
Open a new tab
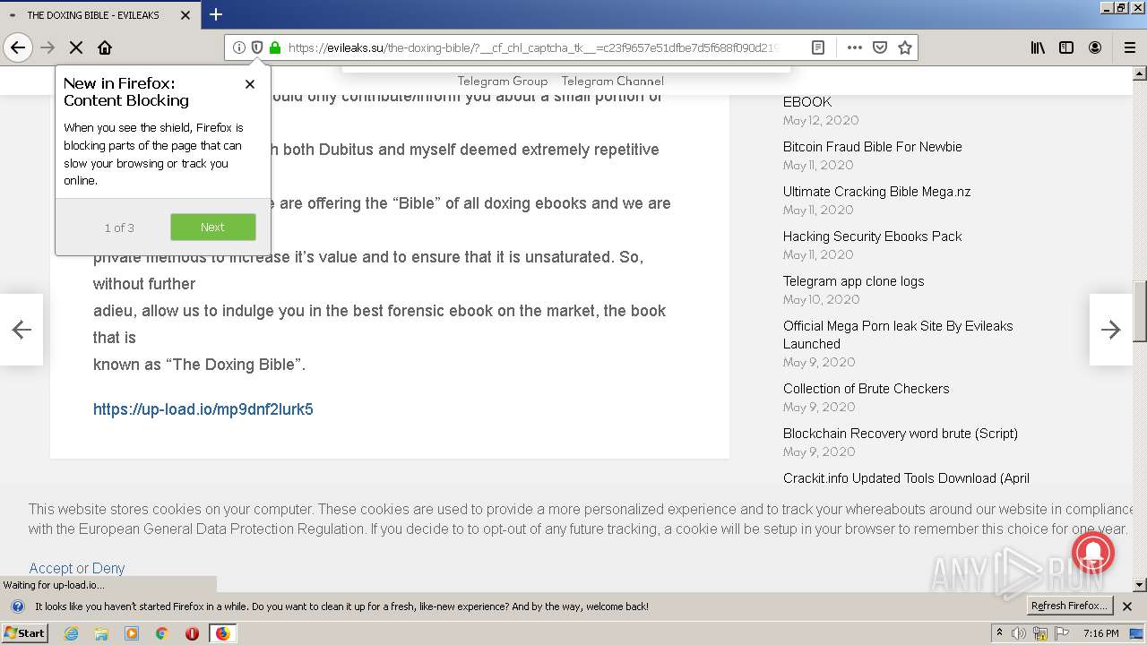216,14
